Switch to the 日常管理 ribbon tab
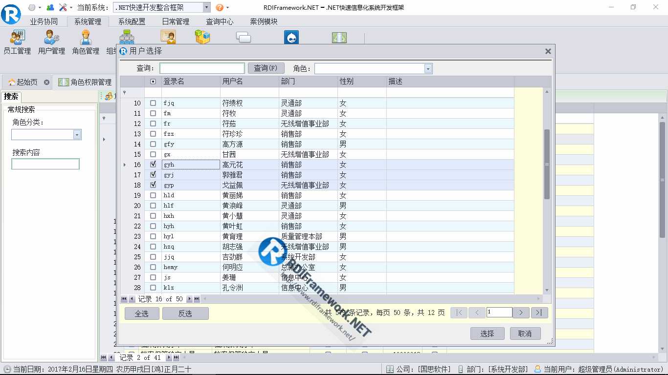This screenshot has height=375, width=668. point(176,21)
